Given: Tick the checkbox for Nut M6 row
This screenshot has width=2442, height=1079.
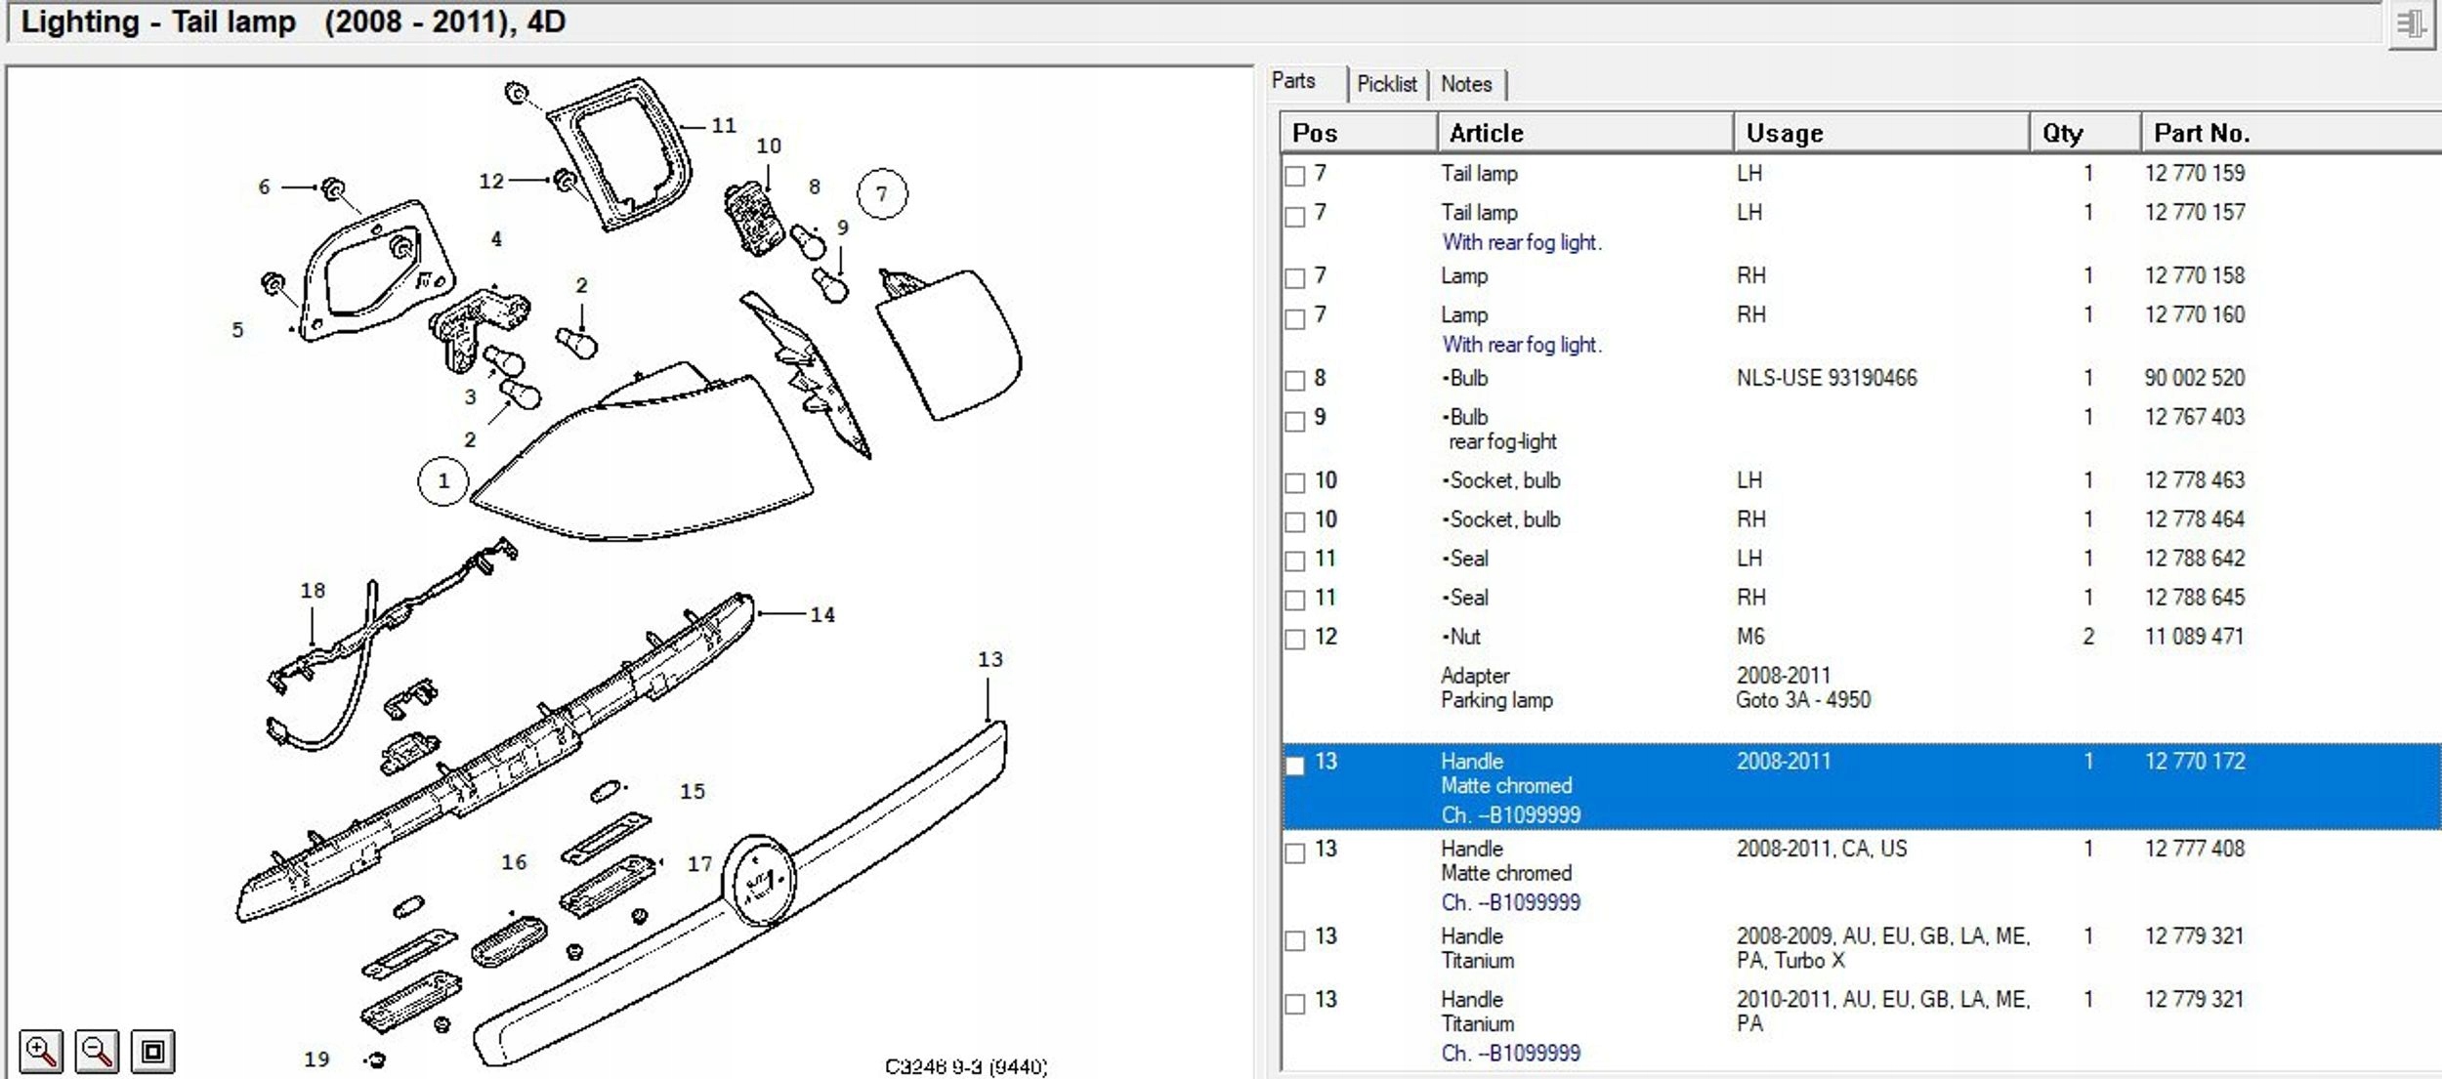Looking at the screenshot, I should 1295,640.
